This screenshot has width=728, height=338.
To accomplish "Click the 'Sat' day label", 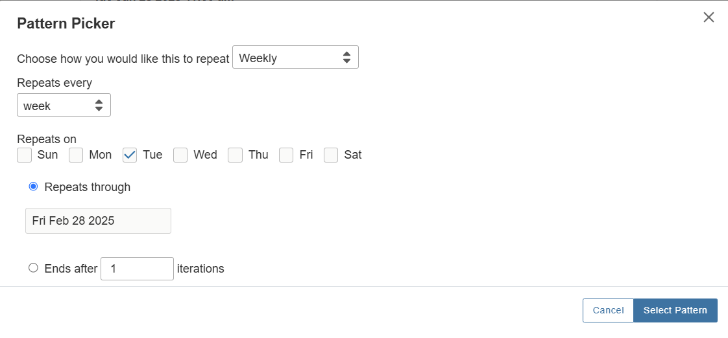I will pos(353,155).
